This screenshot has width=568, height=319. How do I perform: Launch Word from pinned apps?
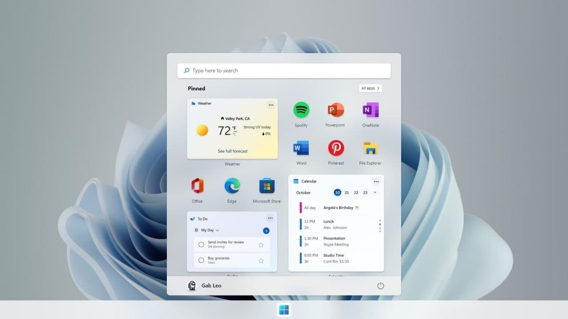coord(301,148)
